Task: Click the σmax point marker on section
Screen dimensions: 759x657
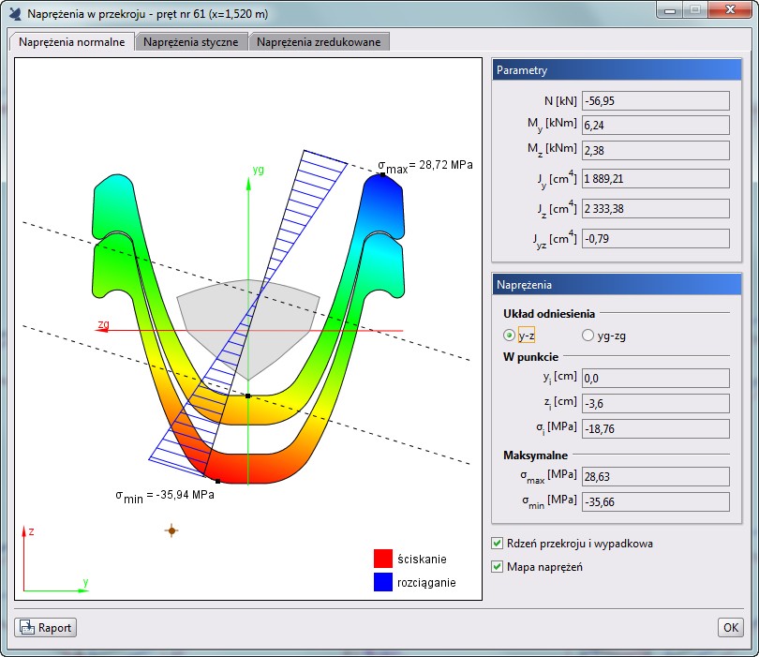Action: coord(382,174)
